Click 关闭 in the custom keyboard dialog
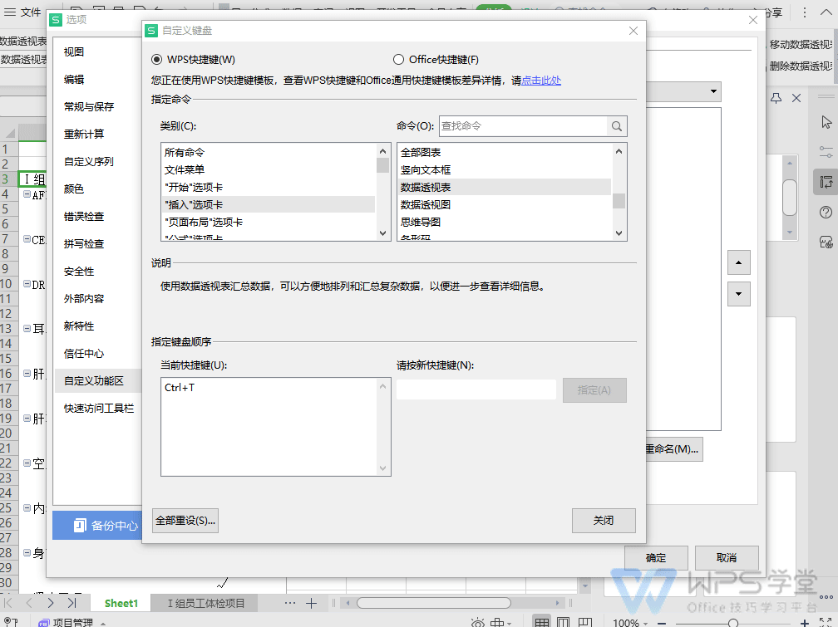The height and width of the screenshot is (627, 838). [x=604, y=521]
